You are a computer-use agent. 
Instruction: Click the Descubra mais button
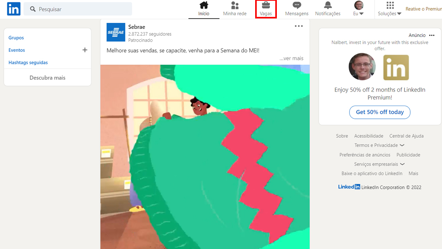pyautogui.click(x=47, y=78)
